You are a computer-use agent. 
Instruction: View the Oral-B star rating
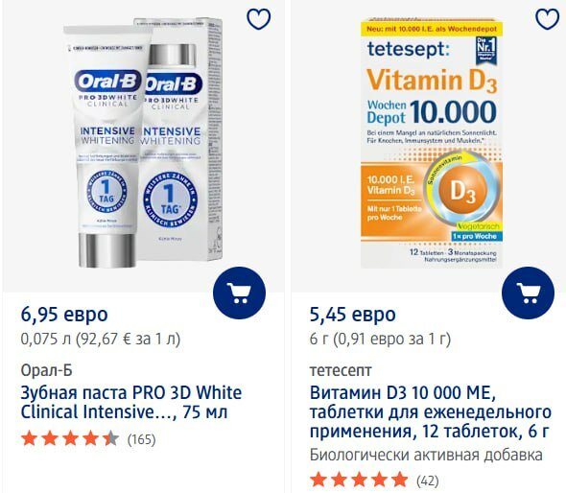coord(70,439)
